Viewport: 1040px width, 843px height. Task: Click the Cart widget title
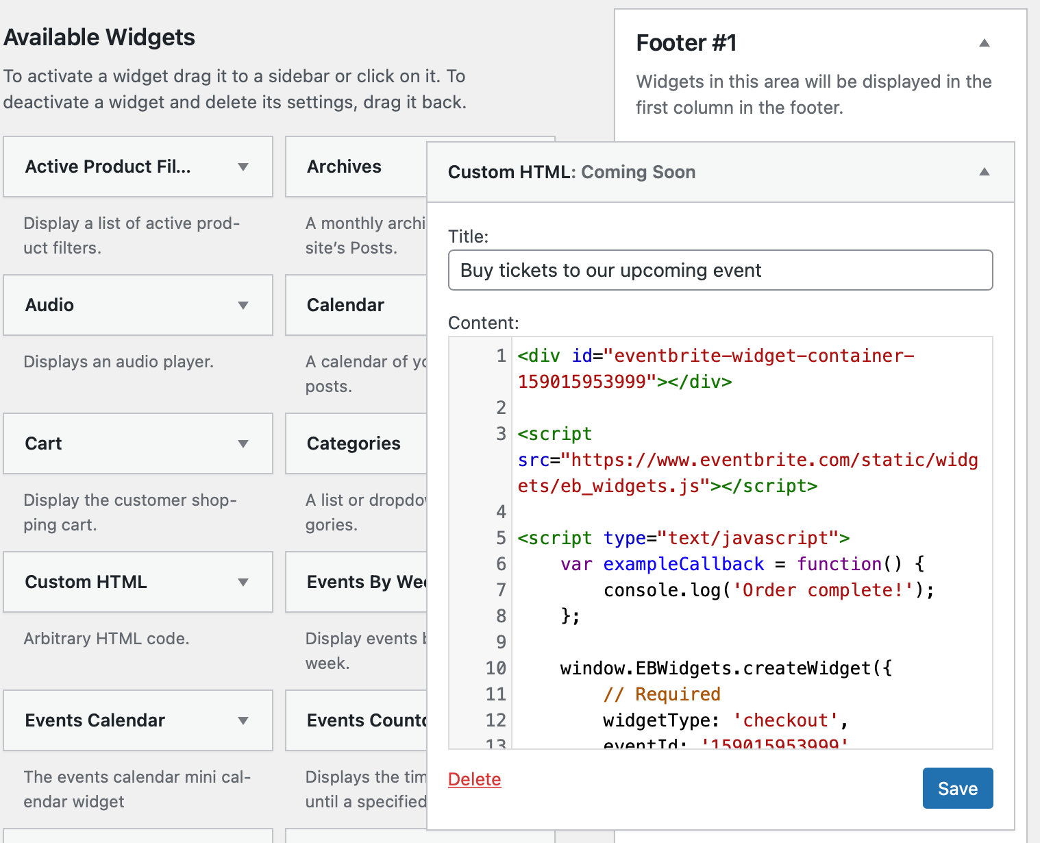[43, 443]
